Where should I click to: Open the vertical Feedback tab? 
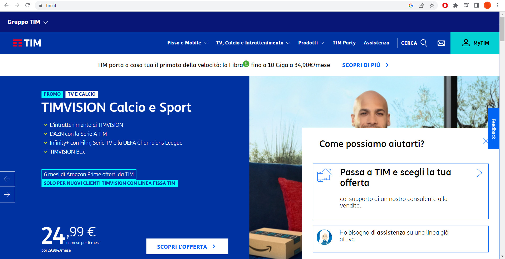[493, 129]
